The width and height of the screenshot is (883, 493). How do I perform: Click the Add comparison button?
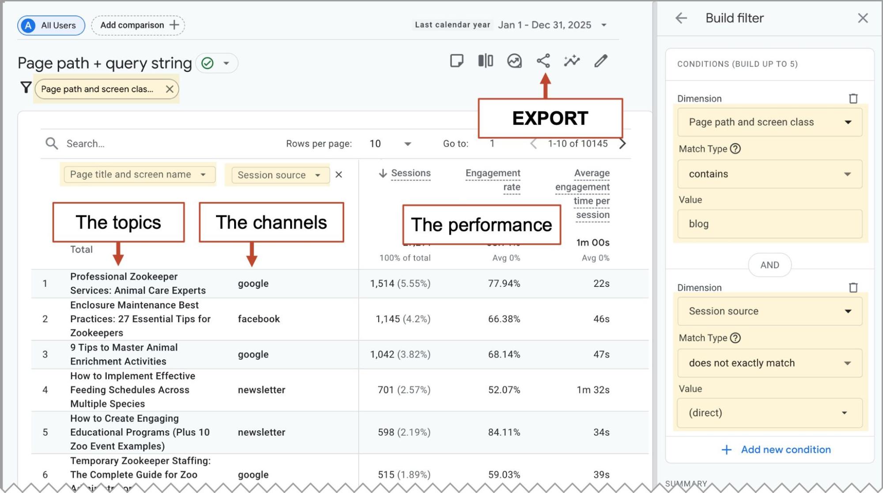coord(138,25)
